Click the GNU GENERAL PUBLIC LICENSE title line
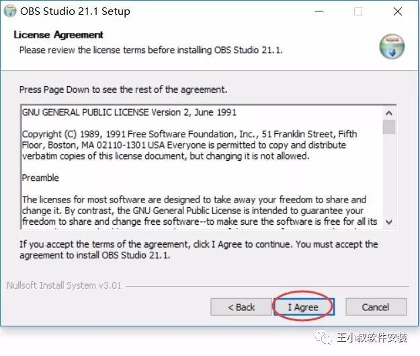Image resolution: width=420 pixels, height=356 pixels. point(129,112)
